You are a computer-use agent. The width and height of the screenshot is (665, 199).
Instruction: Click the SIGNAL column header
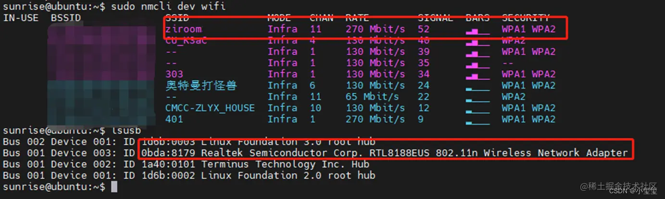(435, 18)
